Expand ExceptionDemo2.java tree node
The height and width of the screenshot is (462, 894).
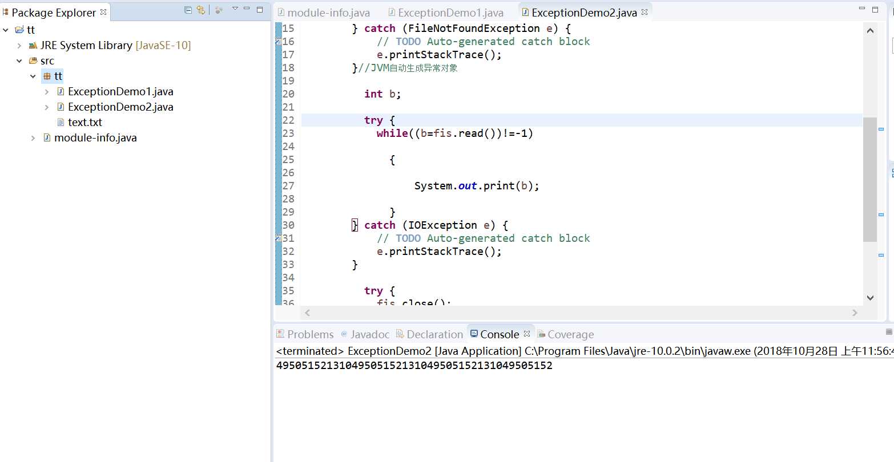47,107
